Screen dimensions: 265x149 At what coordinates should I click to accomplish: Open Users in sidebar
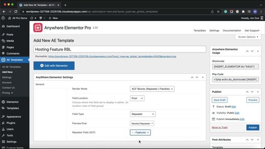click(x=10, y=129)
